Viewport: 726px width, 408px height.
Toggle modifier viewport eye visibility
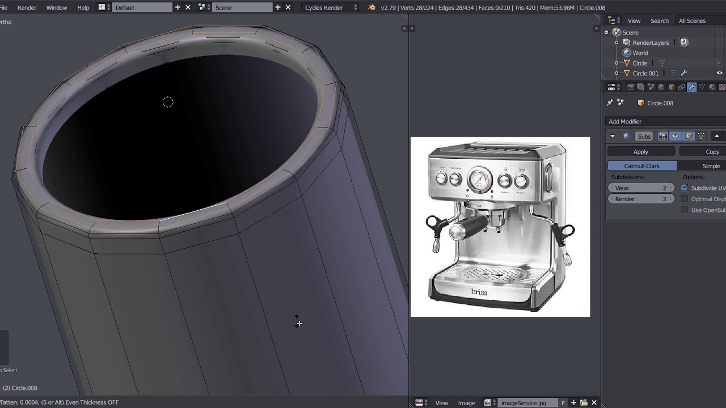(675, 136)
